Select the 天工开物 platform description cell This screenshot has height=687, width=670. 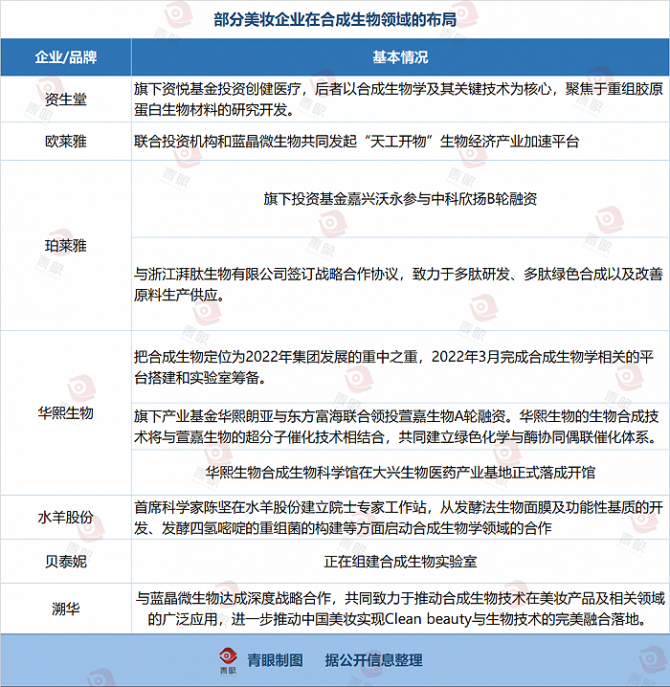tap(400, 142)
